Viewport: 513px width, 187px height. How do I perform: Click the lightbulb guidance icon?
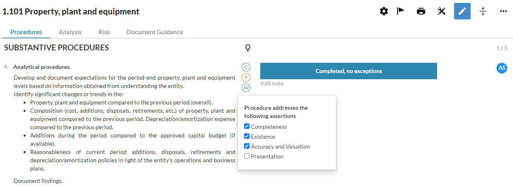[x=248, y=48]
